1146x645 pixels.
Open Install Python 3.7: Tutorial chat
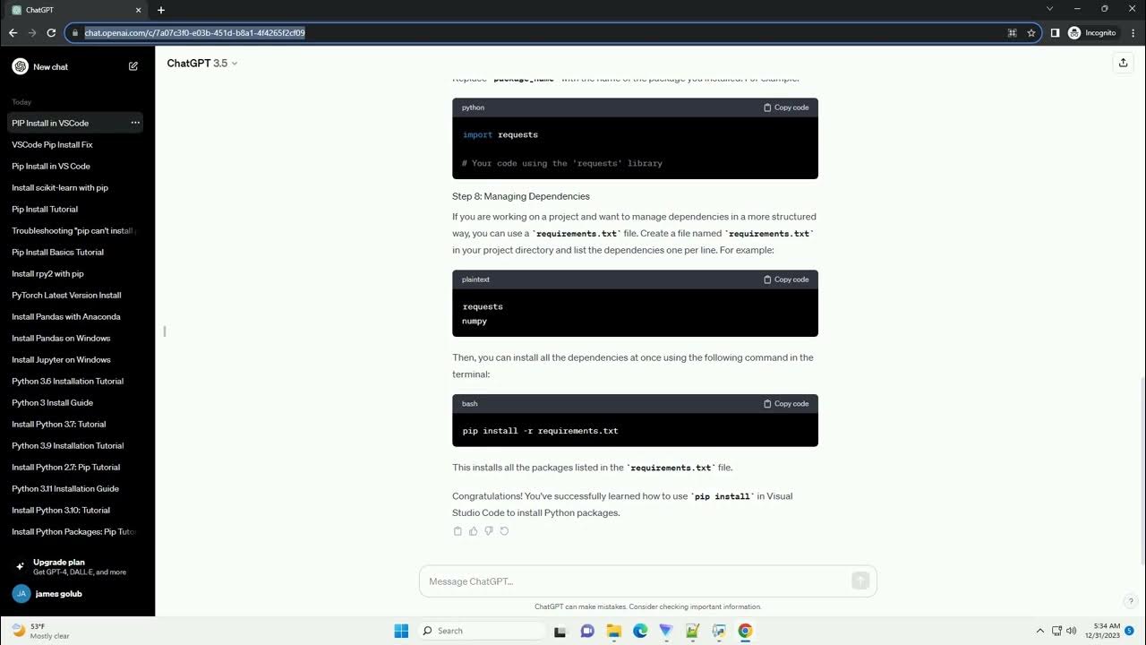pos(75,424)
